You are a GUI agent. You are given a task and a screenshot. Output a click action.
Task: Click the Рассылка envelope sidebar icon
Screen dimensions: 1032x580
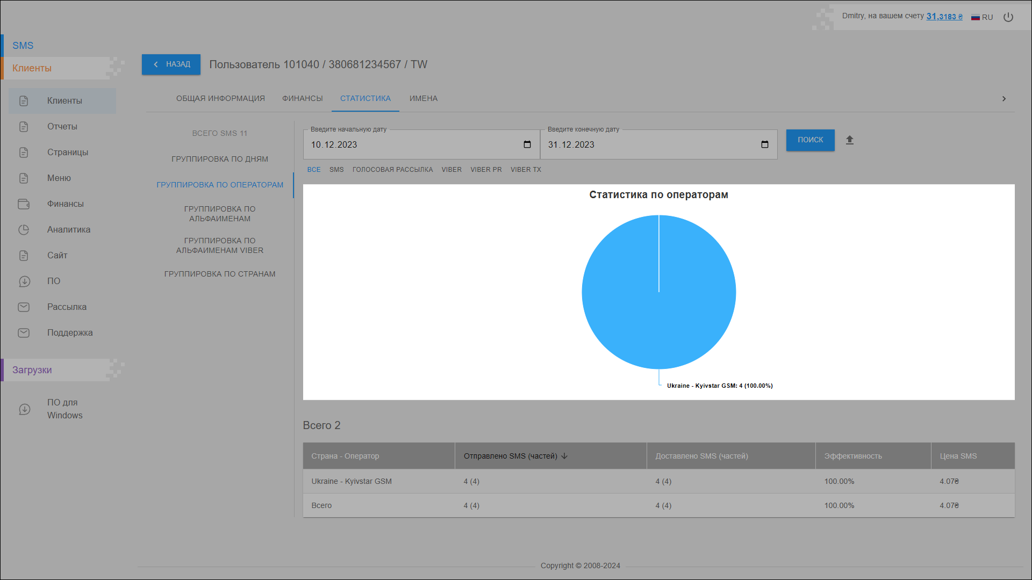click(x=24, y=307)
